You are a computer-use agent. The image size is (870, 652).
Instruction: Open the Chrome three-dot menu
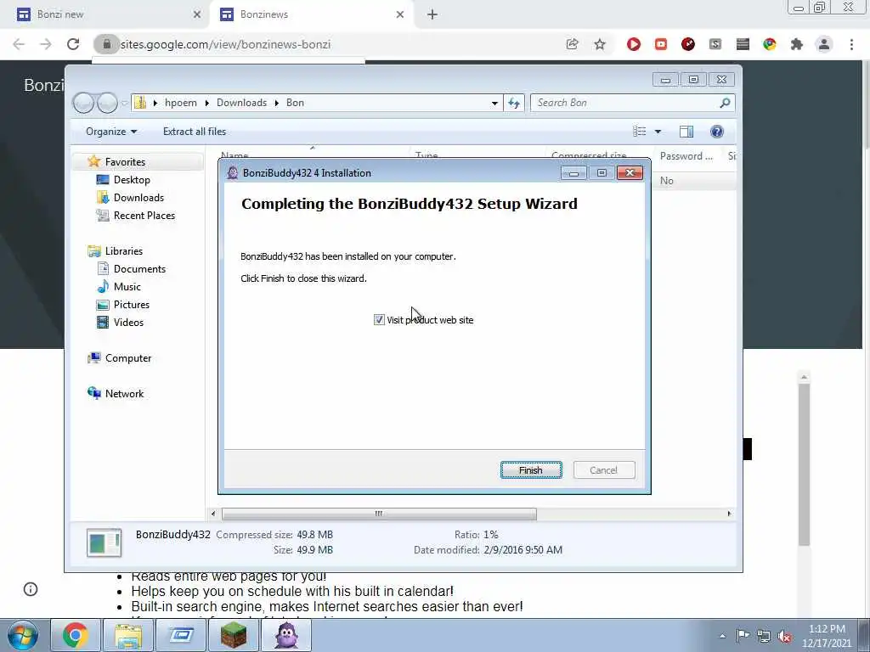[x=851, y=44]
